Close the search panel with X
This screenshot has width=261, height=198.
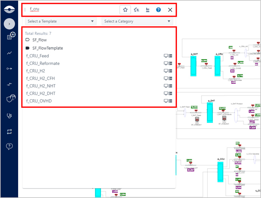coord(170,10)
